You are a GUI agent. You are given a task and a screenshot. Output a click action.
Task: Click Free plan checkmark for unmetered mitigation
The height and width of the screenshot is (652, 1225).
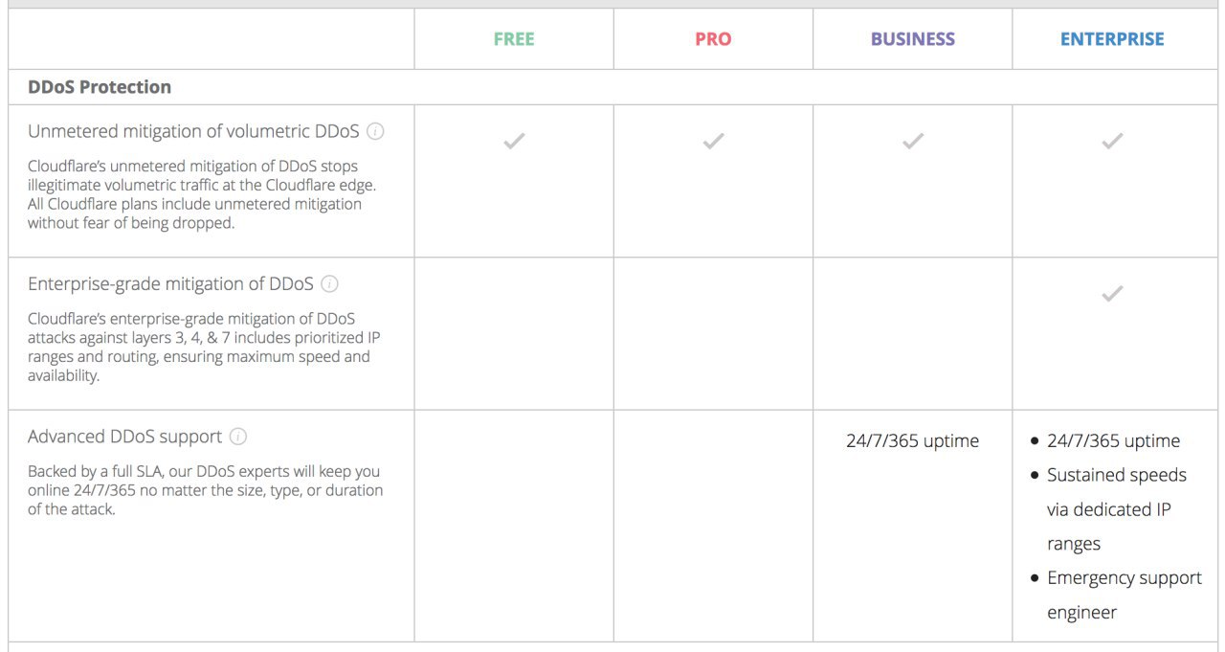click(514, 142)
